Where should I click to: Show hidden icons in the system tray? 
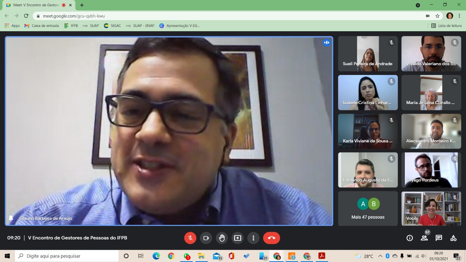pos(380,256)
